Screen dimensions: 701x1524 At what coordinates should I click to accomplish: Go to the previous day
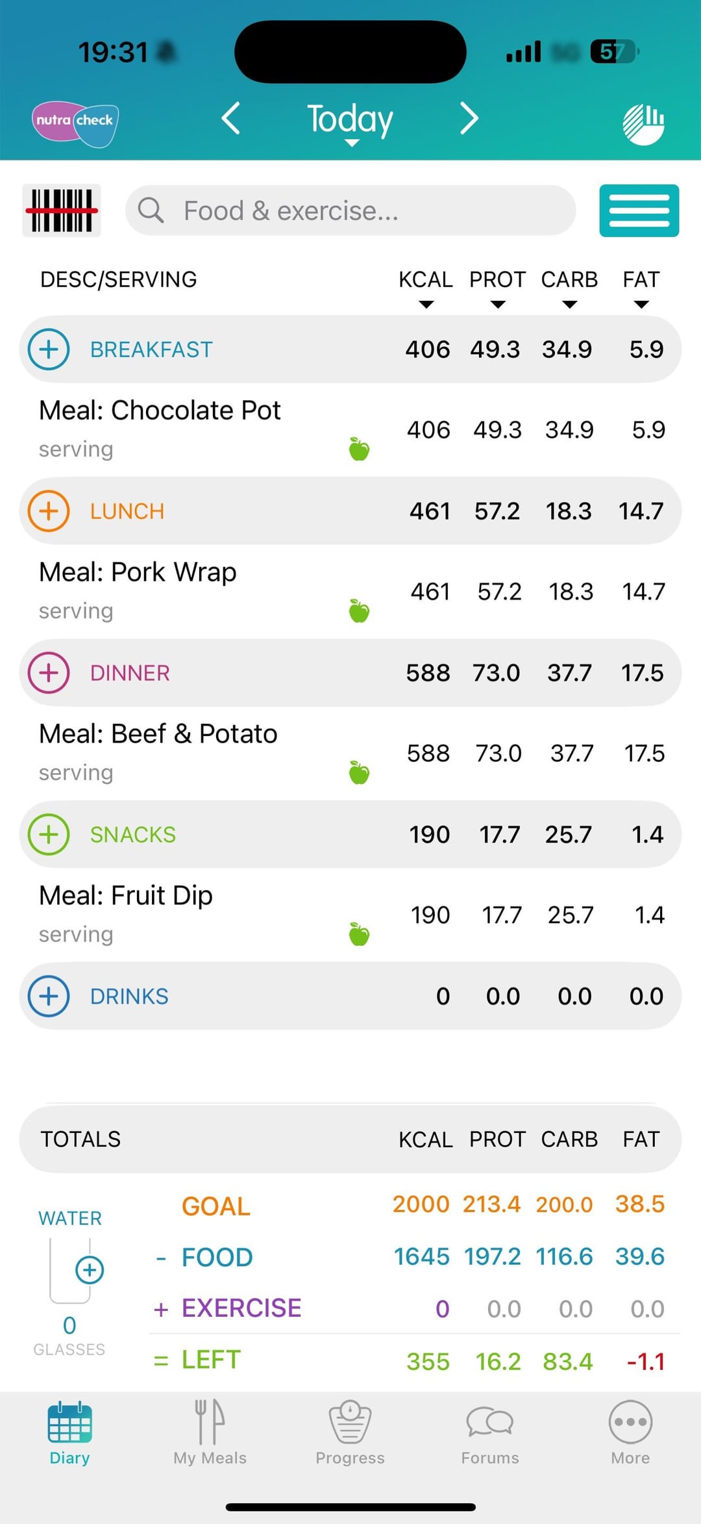coord(231,118)
